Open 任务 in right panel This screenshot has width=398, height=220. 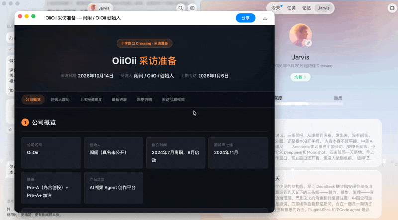(291, 8)
